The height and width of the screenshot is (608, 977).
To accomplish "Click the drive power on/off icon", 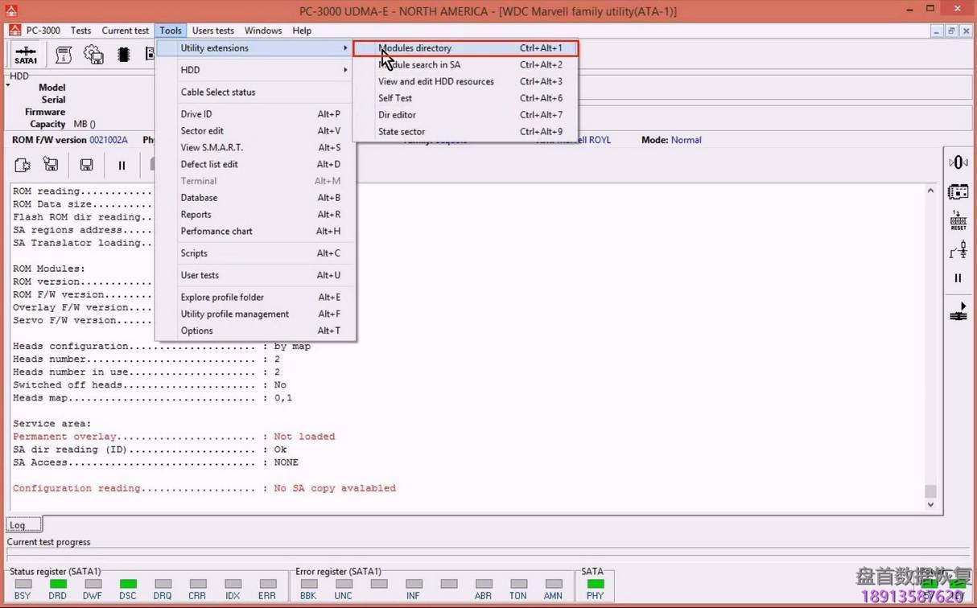I will (958, 162).
